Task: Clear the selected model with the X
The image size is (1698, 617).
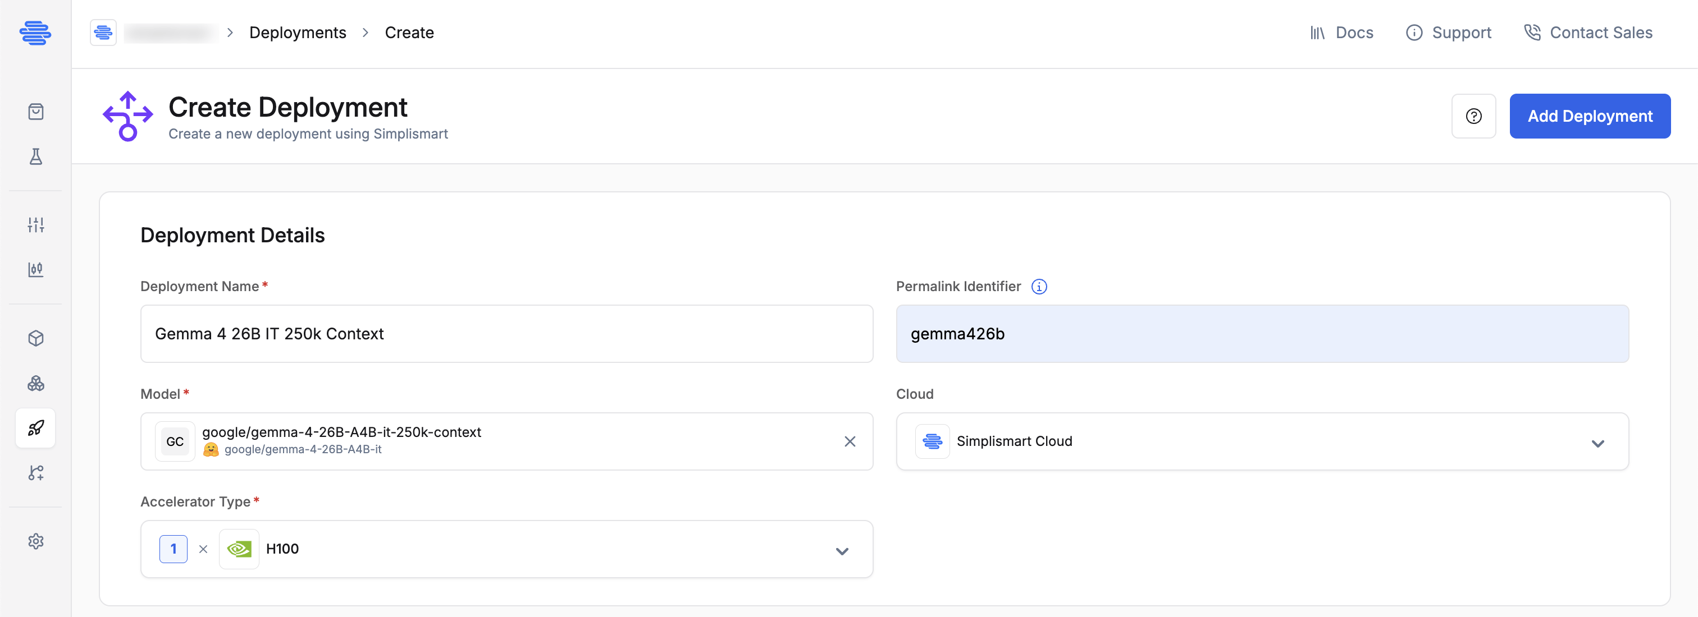Action: tap(850, 441)
